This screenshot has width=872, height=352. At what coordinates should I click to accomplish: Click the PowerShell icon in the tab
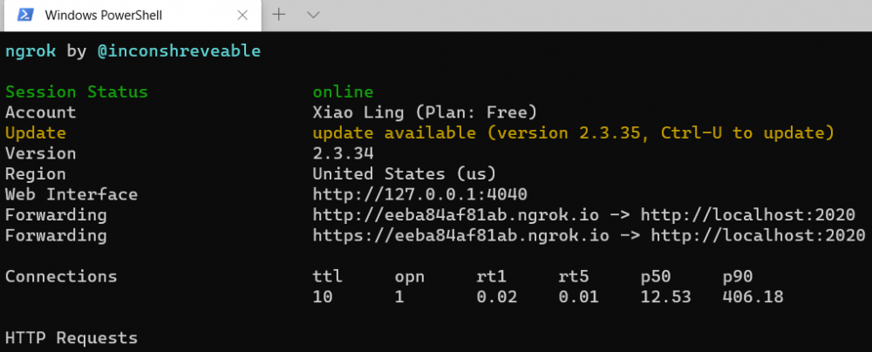24,15
